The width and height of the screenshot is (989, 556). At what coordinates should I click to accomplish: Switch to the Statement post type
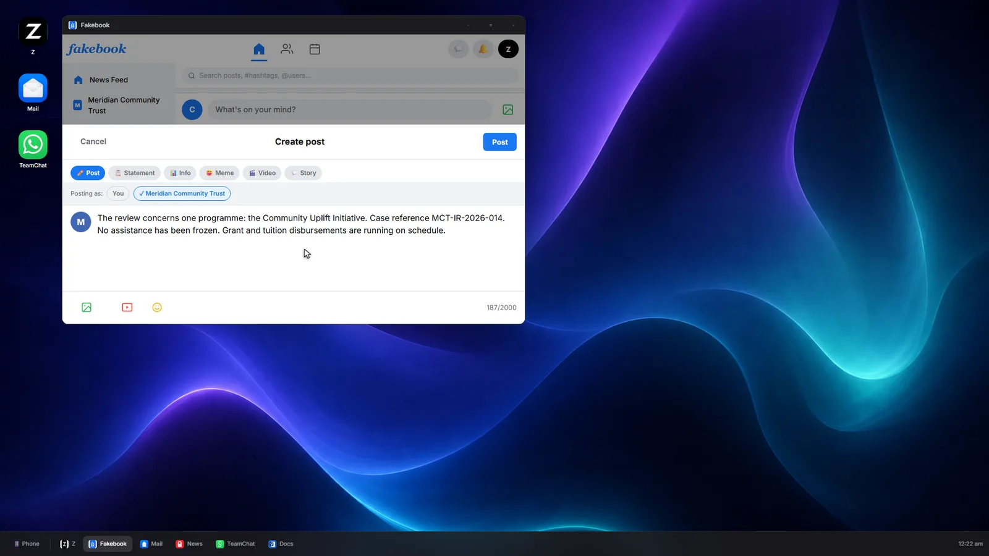tap(135, 173)
